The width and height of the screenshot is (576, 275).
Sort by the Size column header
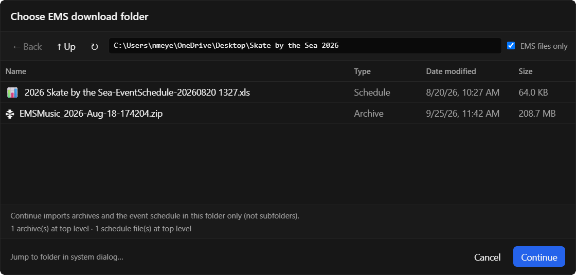pyautogui.click(x=525, y=71)
